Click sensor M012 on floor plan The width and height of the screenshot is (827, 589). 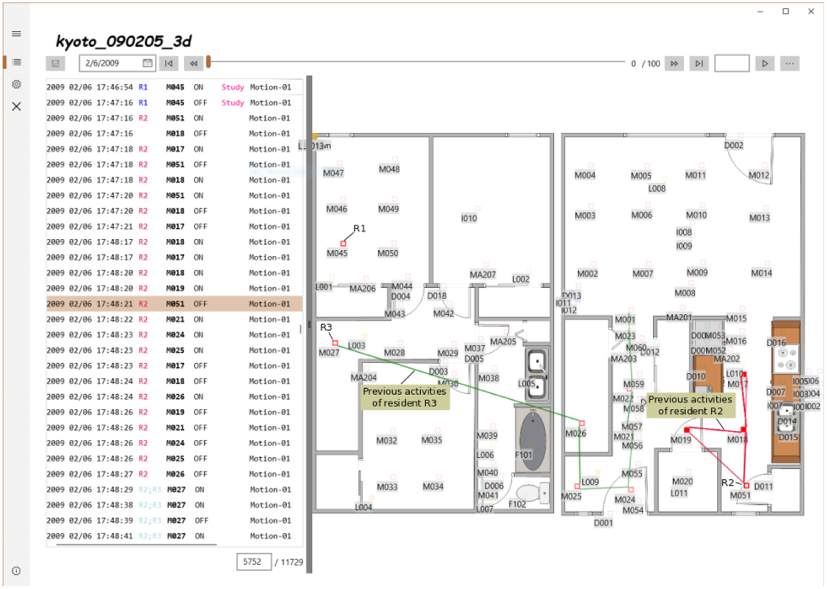coord(759,175)
